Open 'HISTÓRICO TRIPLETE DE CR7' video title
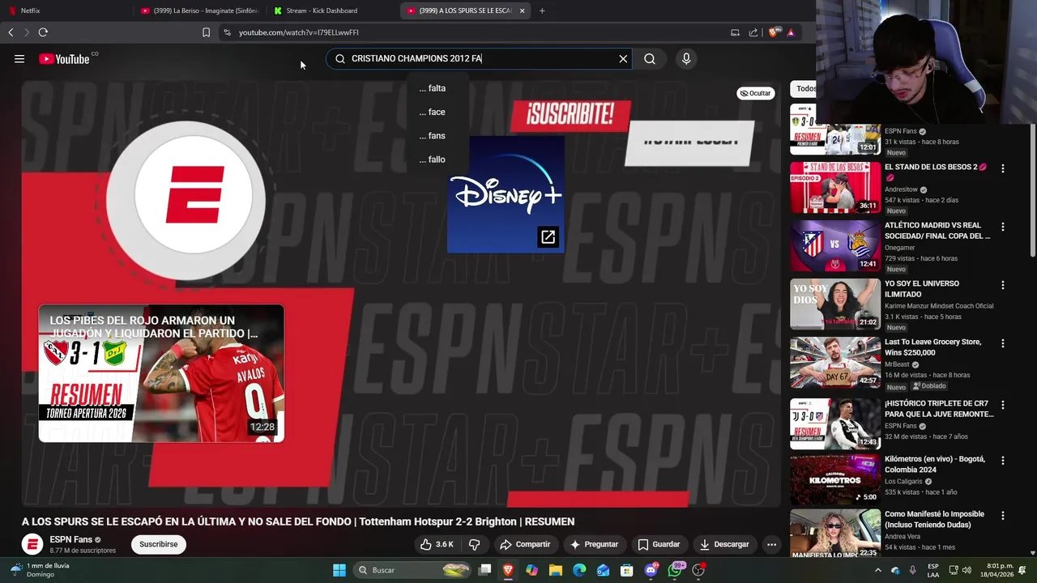 pyautogui.click(x=939, y=408)
